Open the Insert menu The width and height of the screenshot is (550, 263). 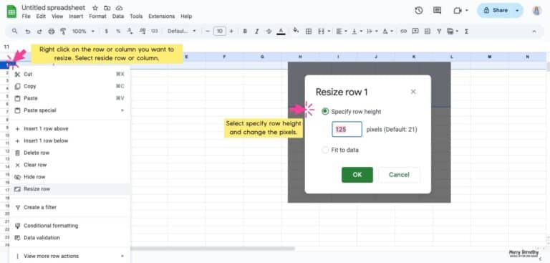76,16
